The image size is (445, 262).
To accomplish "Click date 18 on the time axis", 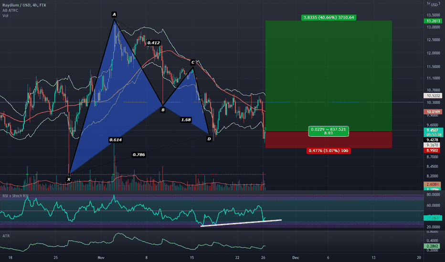I will [11, 257].
